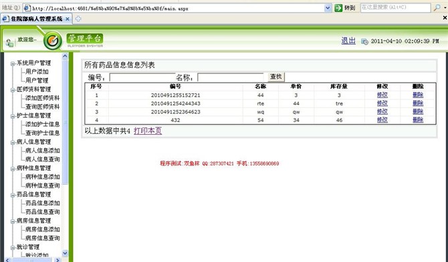Click sidebar horizontal scroll right arrow
This screenshot has height=262, width=448.
click(x=58, y=260)
